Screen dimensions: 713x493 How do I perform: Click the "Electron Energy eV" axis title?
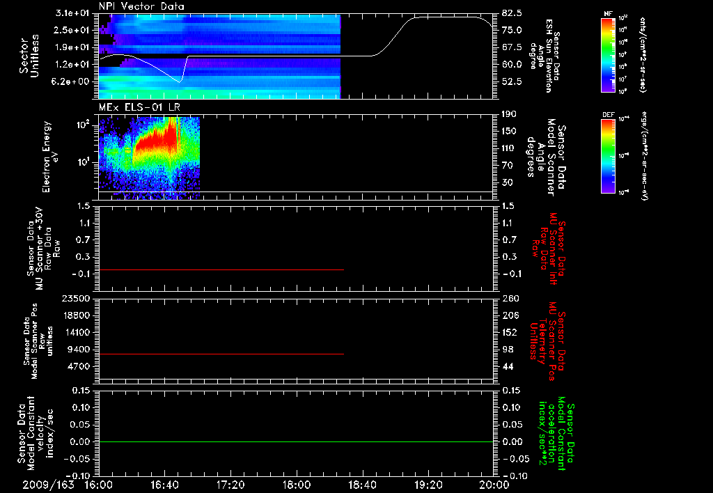click(x=50, y=157)
